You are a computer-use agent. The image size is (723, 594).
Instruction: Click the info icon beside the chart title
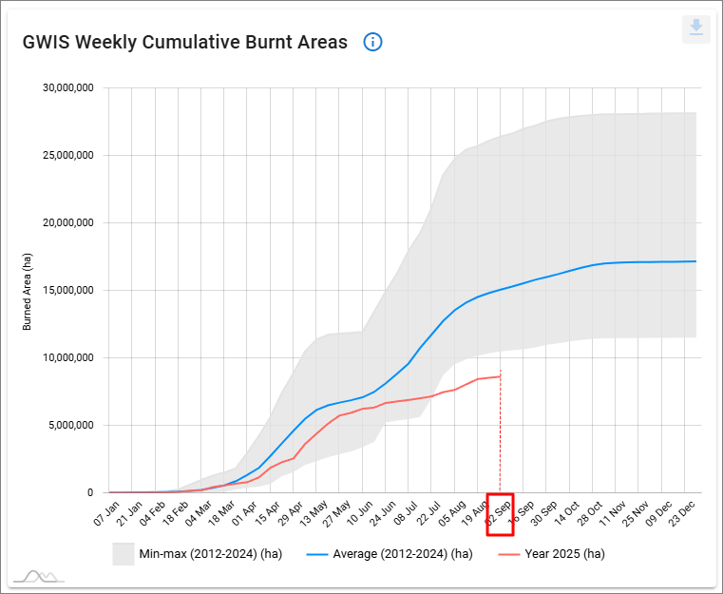[373, 42]
